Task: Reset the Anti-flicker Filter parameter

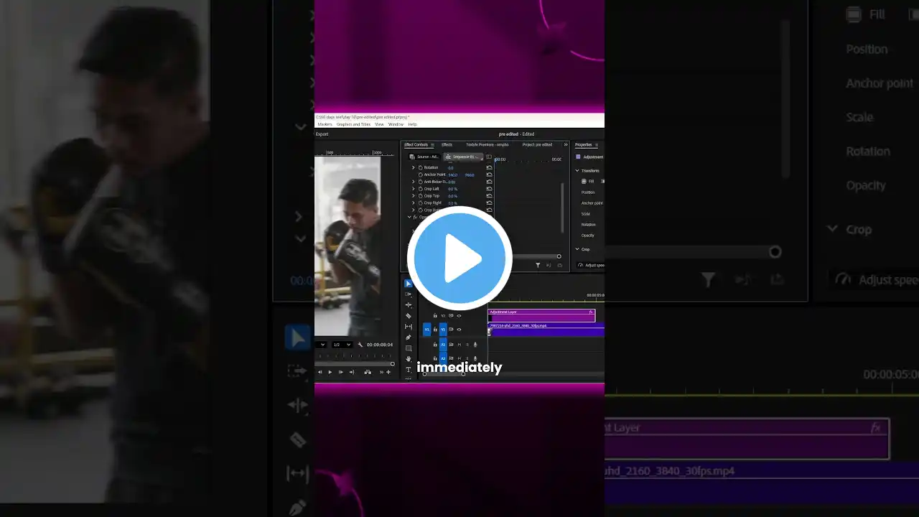Action: (489, 182)
